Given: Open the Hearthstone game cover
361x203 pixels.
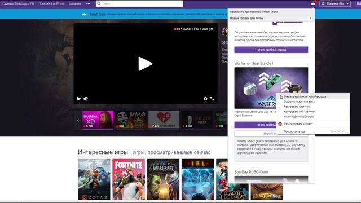Looking at the screenshot, I should coord(267,192).
